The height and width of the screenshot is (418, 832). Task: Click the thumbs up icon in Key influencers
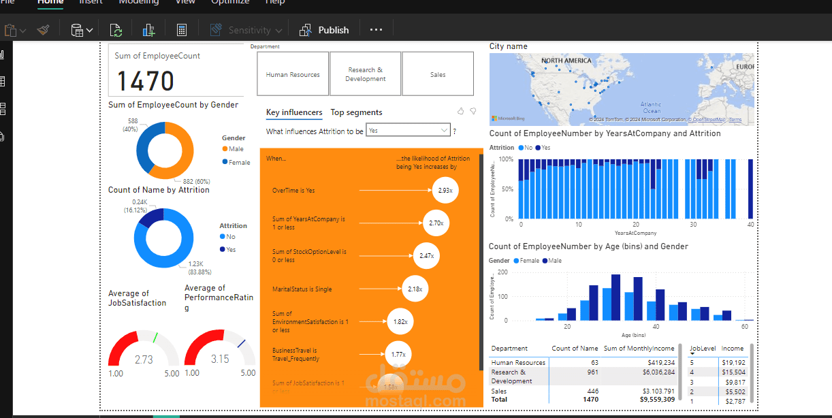coord(461,111)
